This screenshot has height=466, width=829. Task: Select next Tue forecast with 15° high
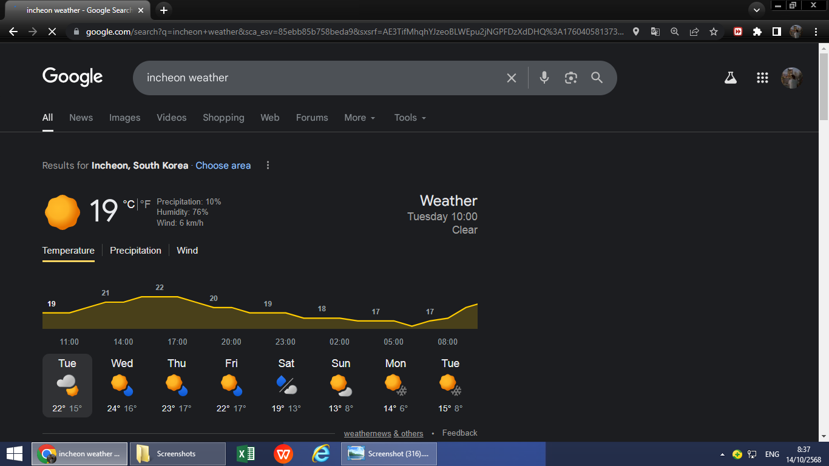pyautogui.click(x=450, y=386)
